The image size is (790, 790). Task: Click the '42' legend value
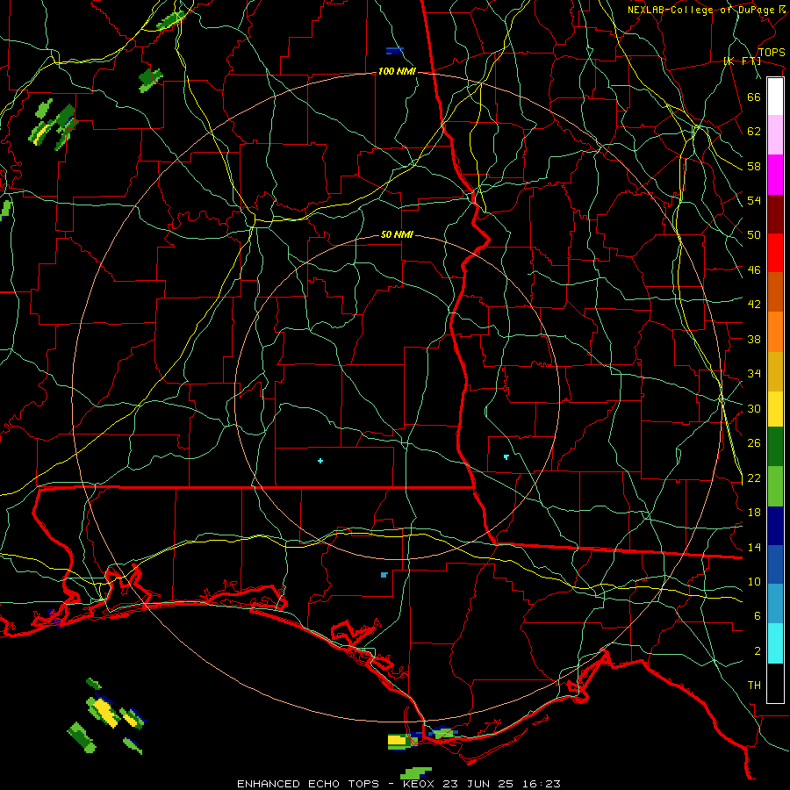pos(754,305)
